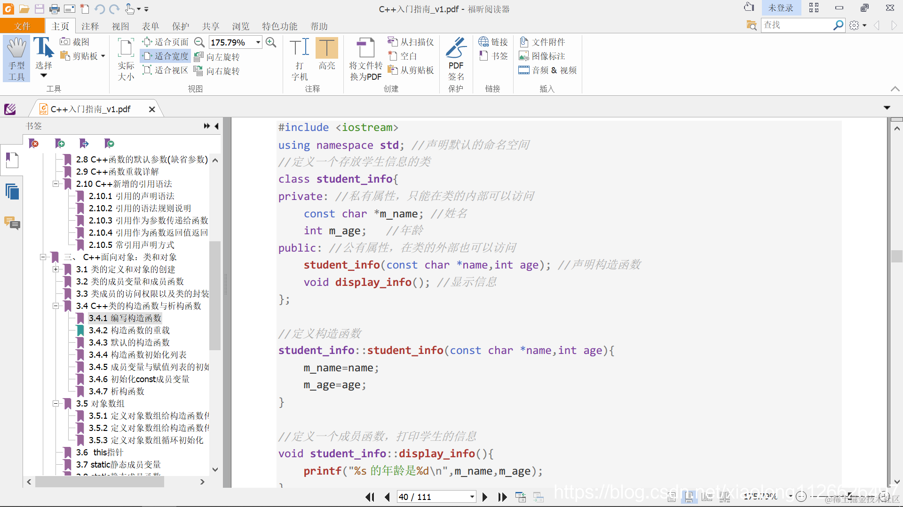Open the Pages panel in sidebar
903x507 pixels.
coord(12,192)
